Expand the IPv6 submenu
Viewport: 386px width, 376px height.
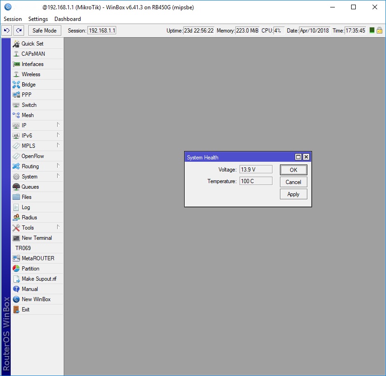pyautogui.click(x=58, y=135)
